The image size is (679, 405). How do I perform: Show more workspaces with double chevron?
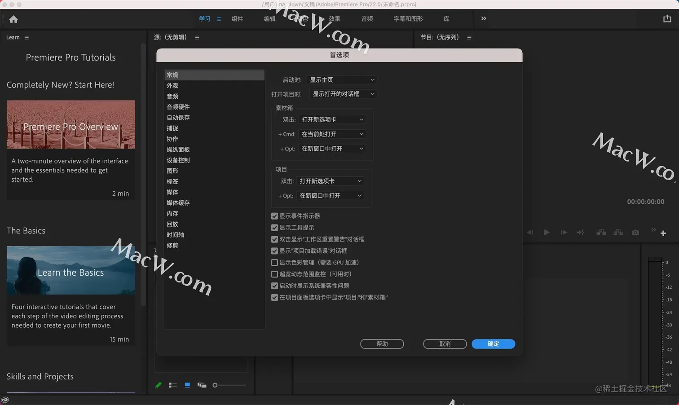484,18
